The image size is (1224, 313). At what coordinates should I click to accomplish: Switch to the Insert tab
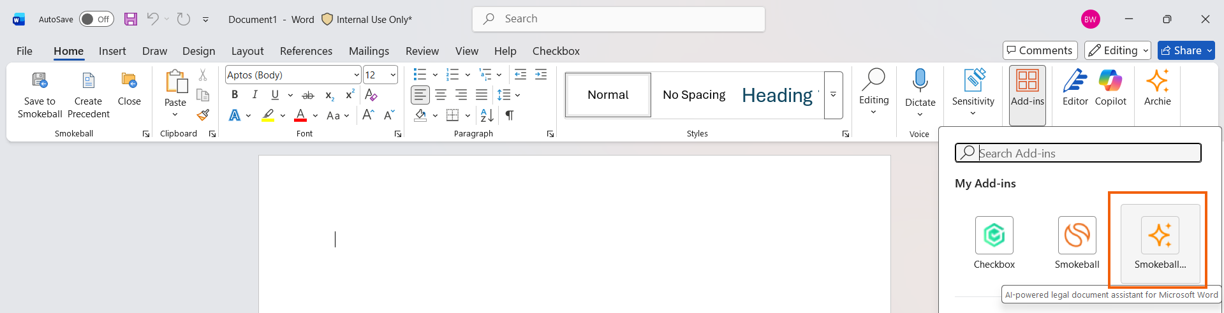[112, 51]
